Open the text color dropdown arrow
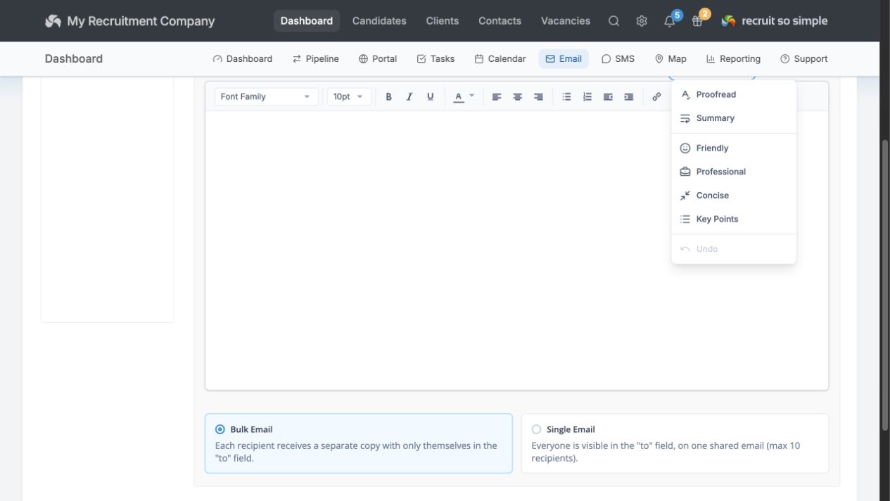This screenshot has height=501, width=890. click(472, 96)
